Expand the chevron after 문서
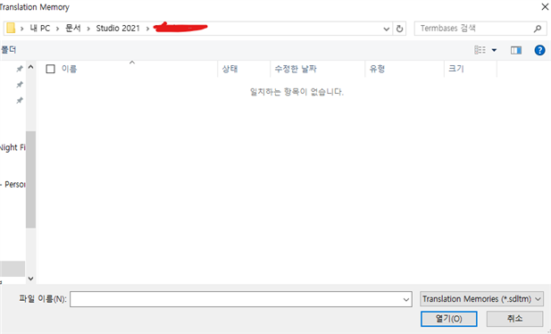Image resolution: width=551 pixels, height=334 pixels. pos(88,29)
